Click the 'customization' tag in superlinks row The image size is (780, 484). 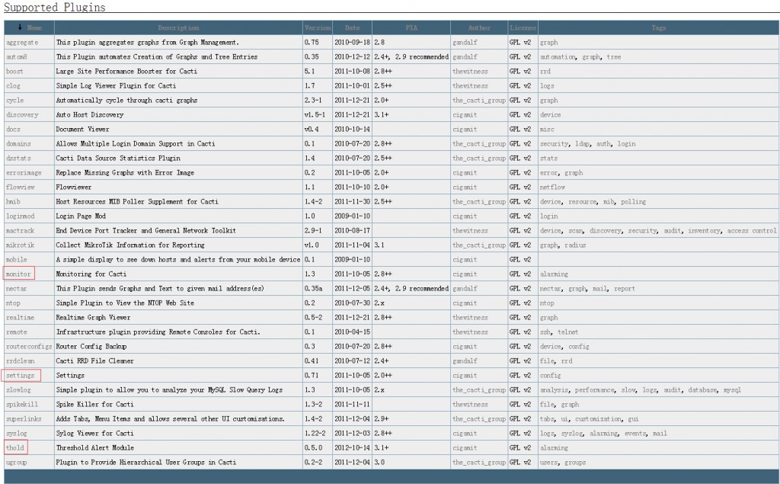click(x=599, y=418)
